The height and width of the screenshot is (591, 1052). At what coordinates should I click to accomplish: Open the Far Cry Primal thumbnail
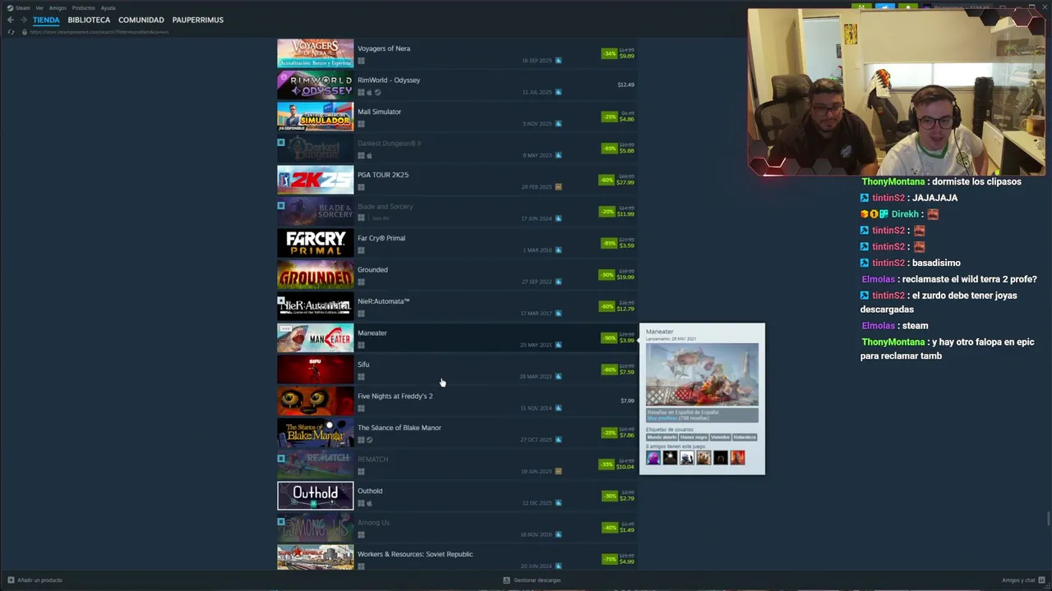(x=316, y=243)
